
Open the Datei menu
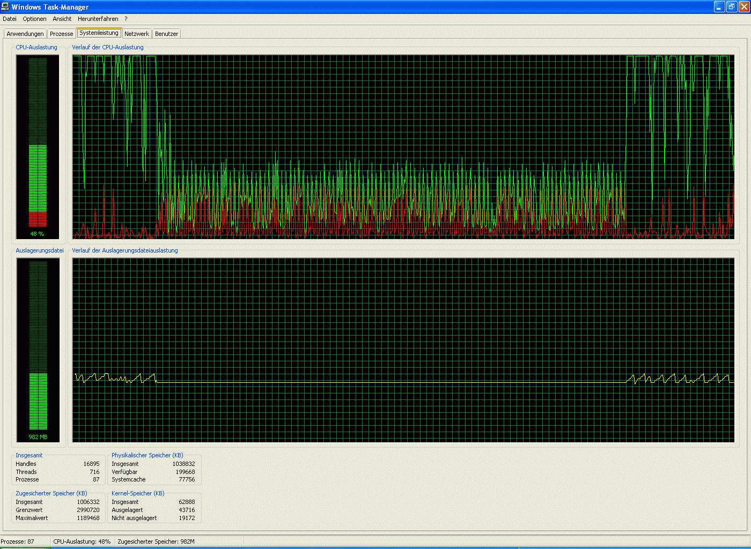coord(10,19)
